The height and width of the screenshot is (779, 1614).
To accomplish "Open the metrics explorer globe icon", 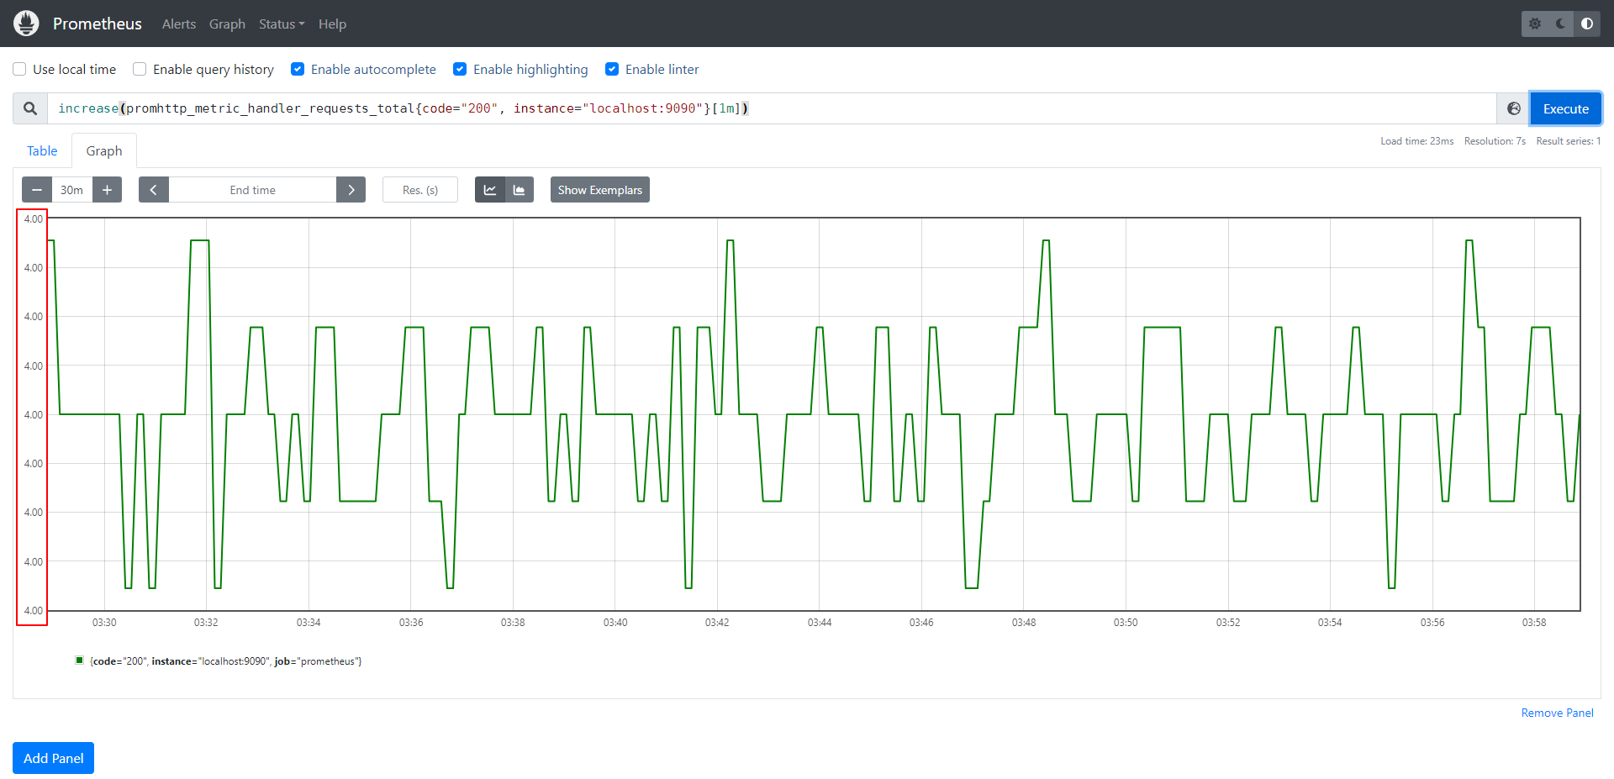I will pos(1513,108).
